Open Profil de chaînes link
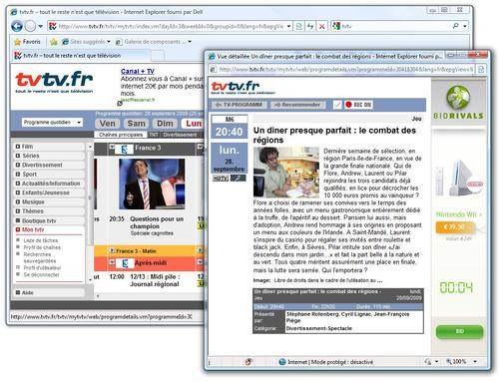This screenshot has width=499, height=382. pos(42,247)
